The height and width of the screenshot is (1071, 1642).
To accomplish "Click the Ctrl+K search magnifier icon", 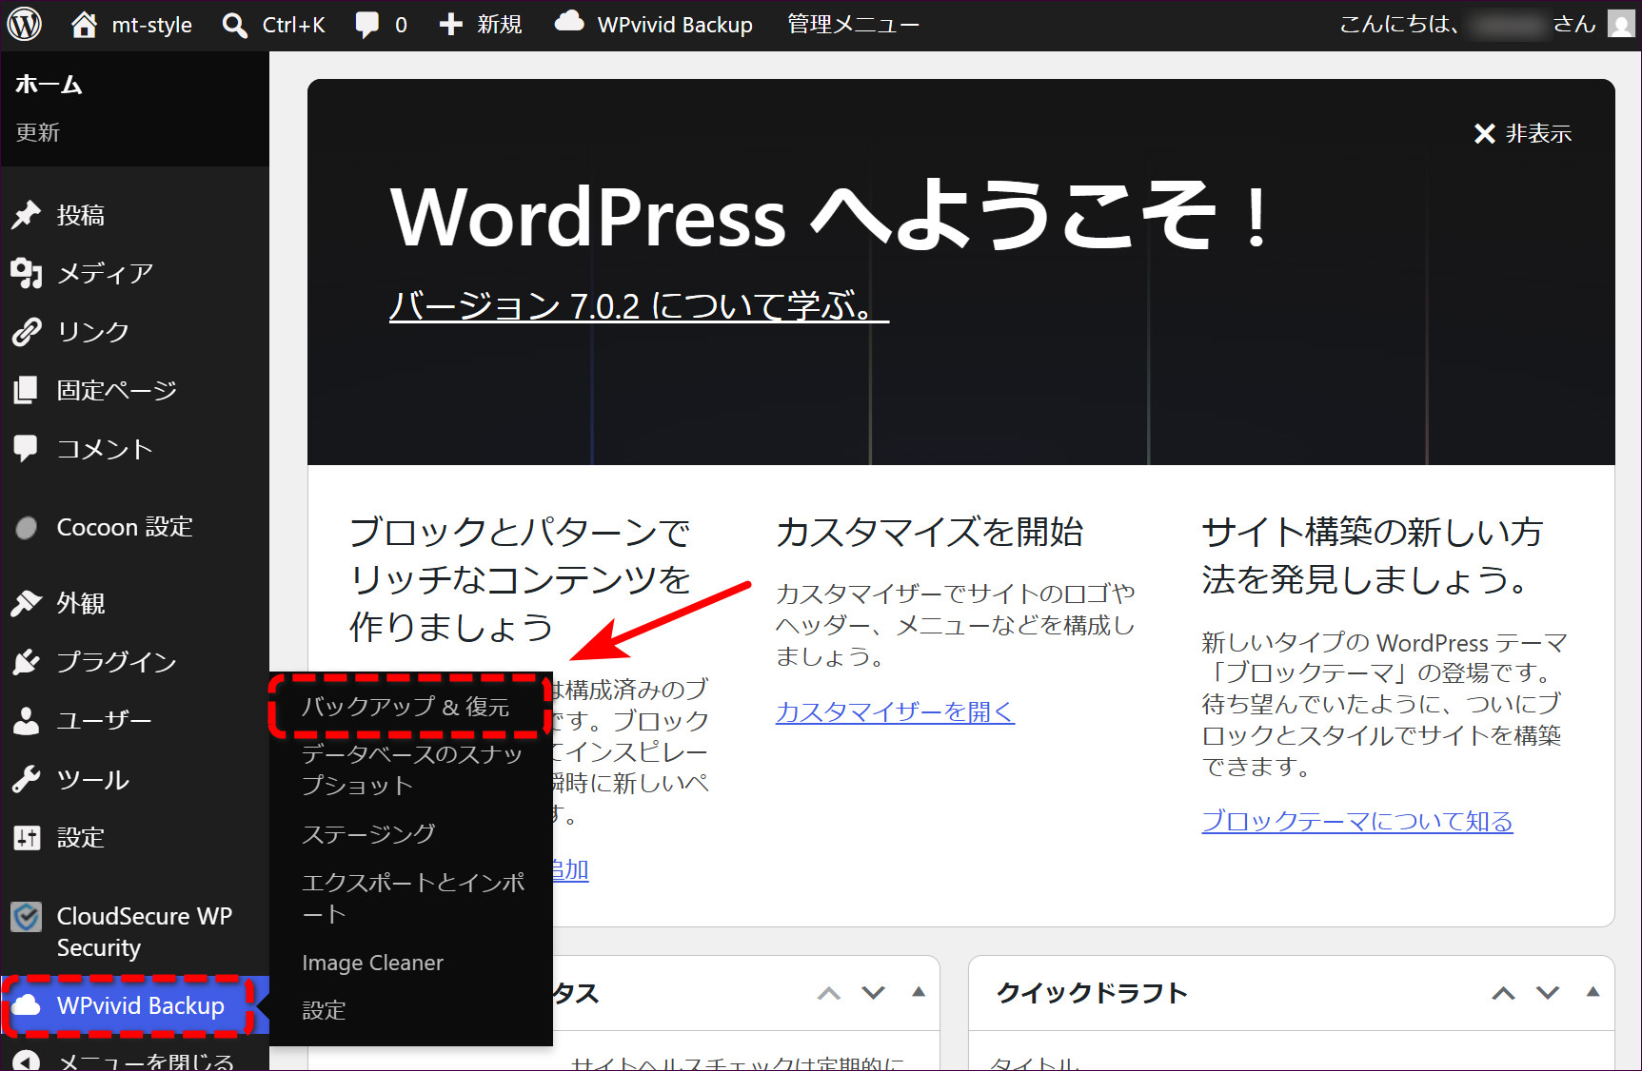I will point(234,25).
